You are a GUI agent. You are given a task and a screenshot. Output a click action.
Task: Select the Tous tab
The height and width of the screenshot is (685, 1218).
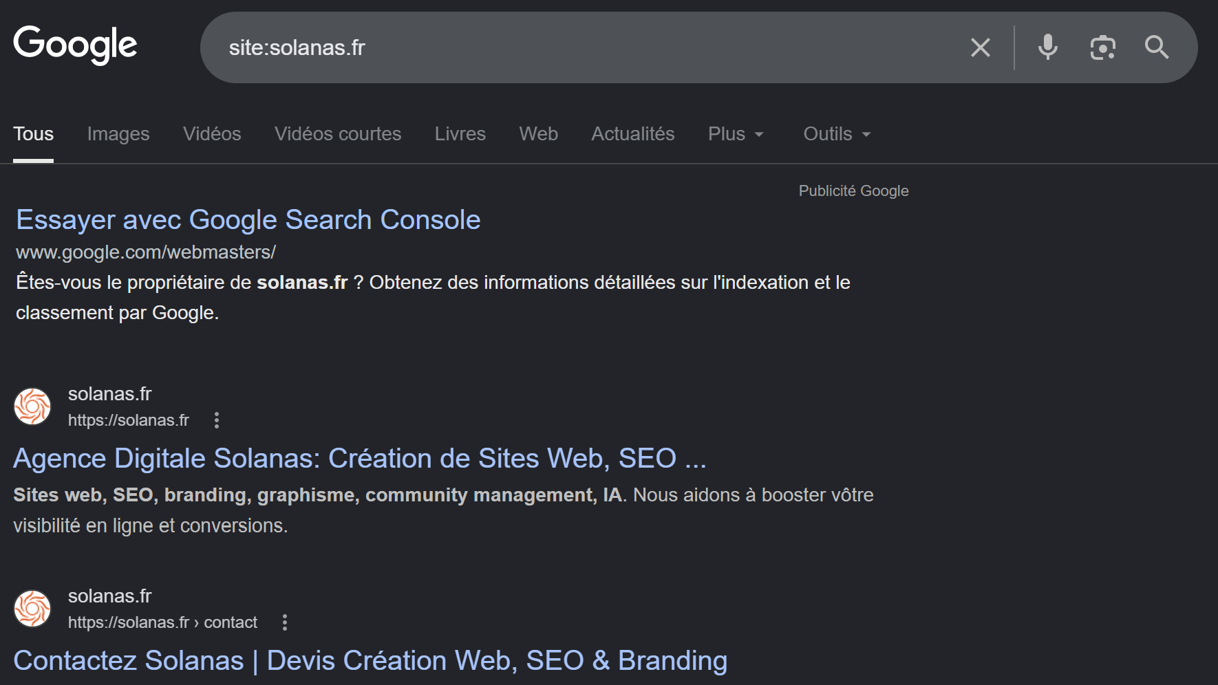pos(33,133)
